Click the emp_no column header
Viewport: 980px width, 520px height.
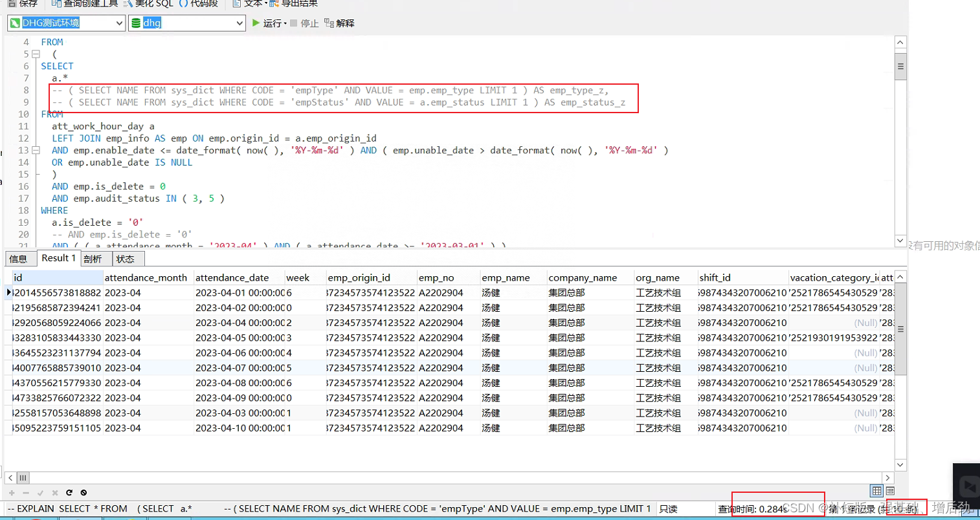[x=449, y=277]
